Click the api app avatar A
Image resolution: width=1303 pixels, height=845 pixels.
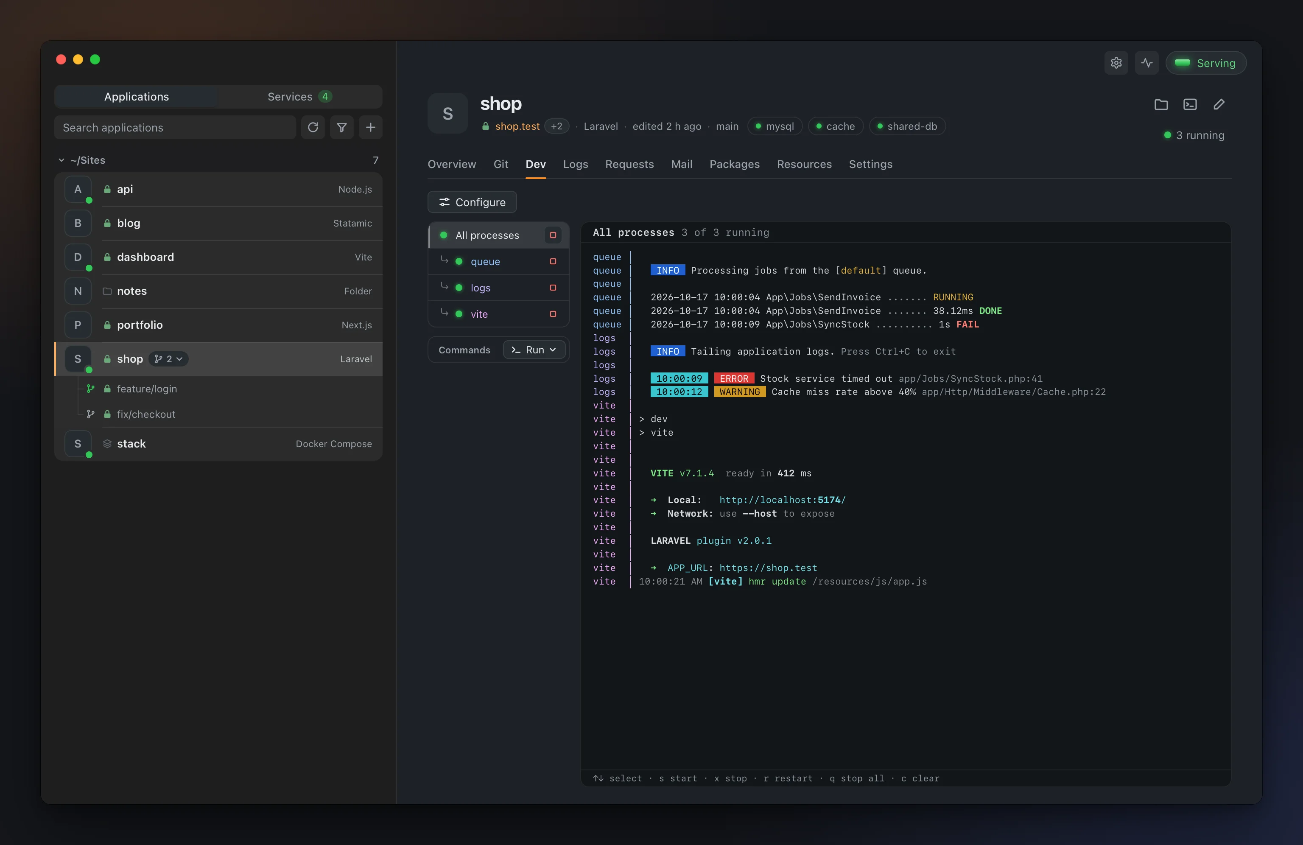point(78,189)
